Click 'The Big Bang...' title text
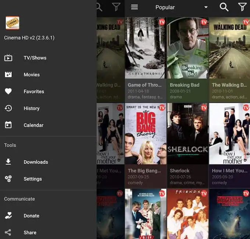The height and width of the screenshot is (239, 250). tap(144, 171)
